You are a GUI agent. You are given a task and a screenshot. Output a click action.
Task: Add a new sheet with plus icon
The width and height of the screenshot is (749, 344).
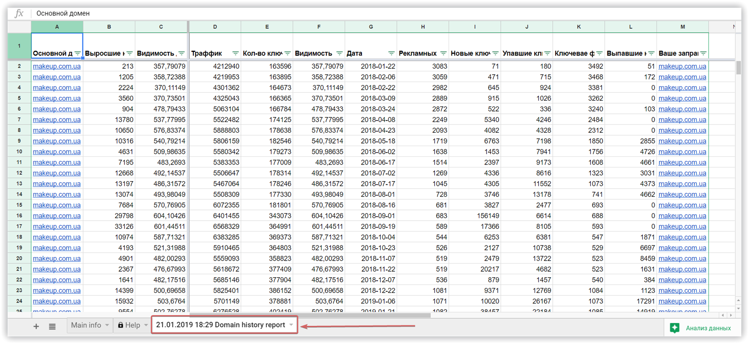[x=36, y=326]
